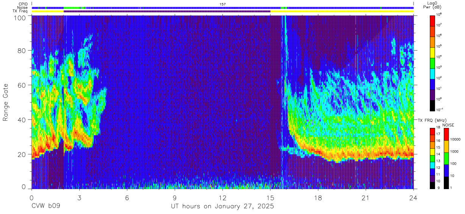Click the 'CPID' label

tap(23, 4)
